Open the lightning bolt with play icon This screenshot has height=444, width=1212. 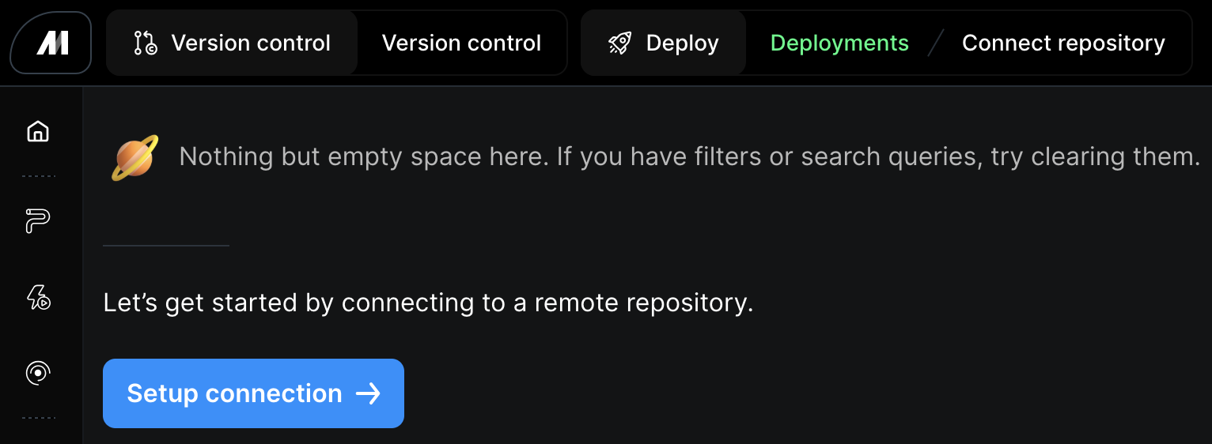(x=38, y=298)
